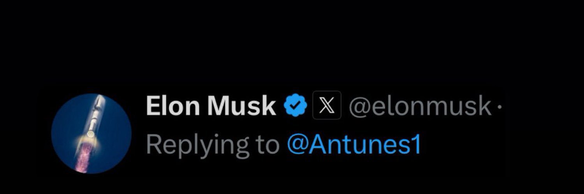Select the X logo next to name
The height and width of the screenshot is (194, 584).
(x=327, y=105)
